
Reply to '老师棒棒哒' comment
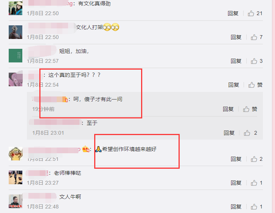coord(236,183)
